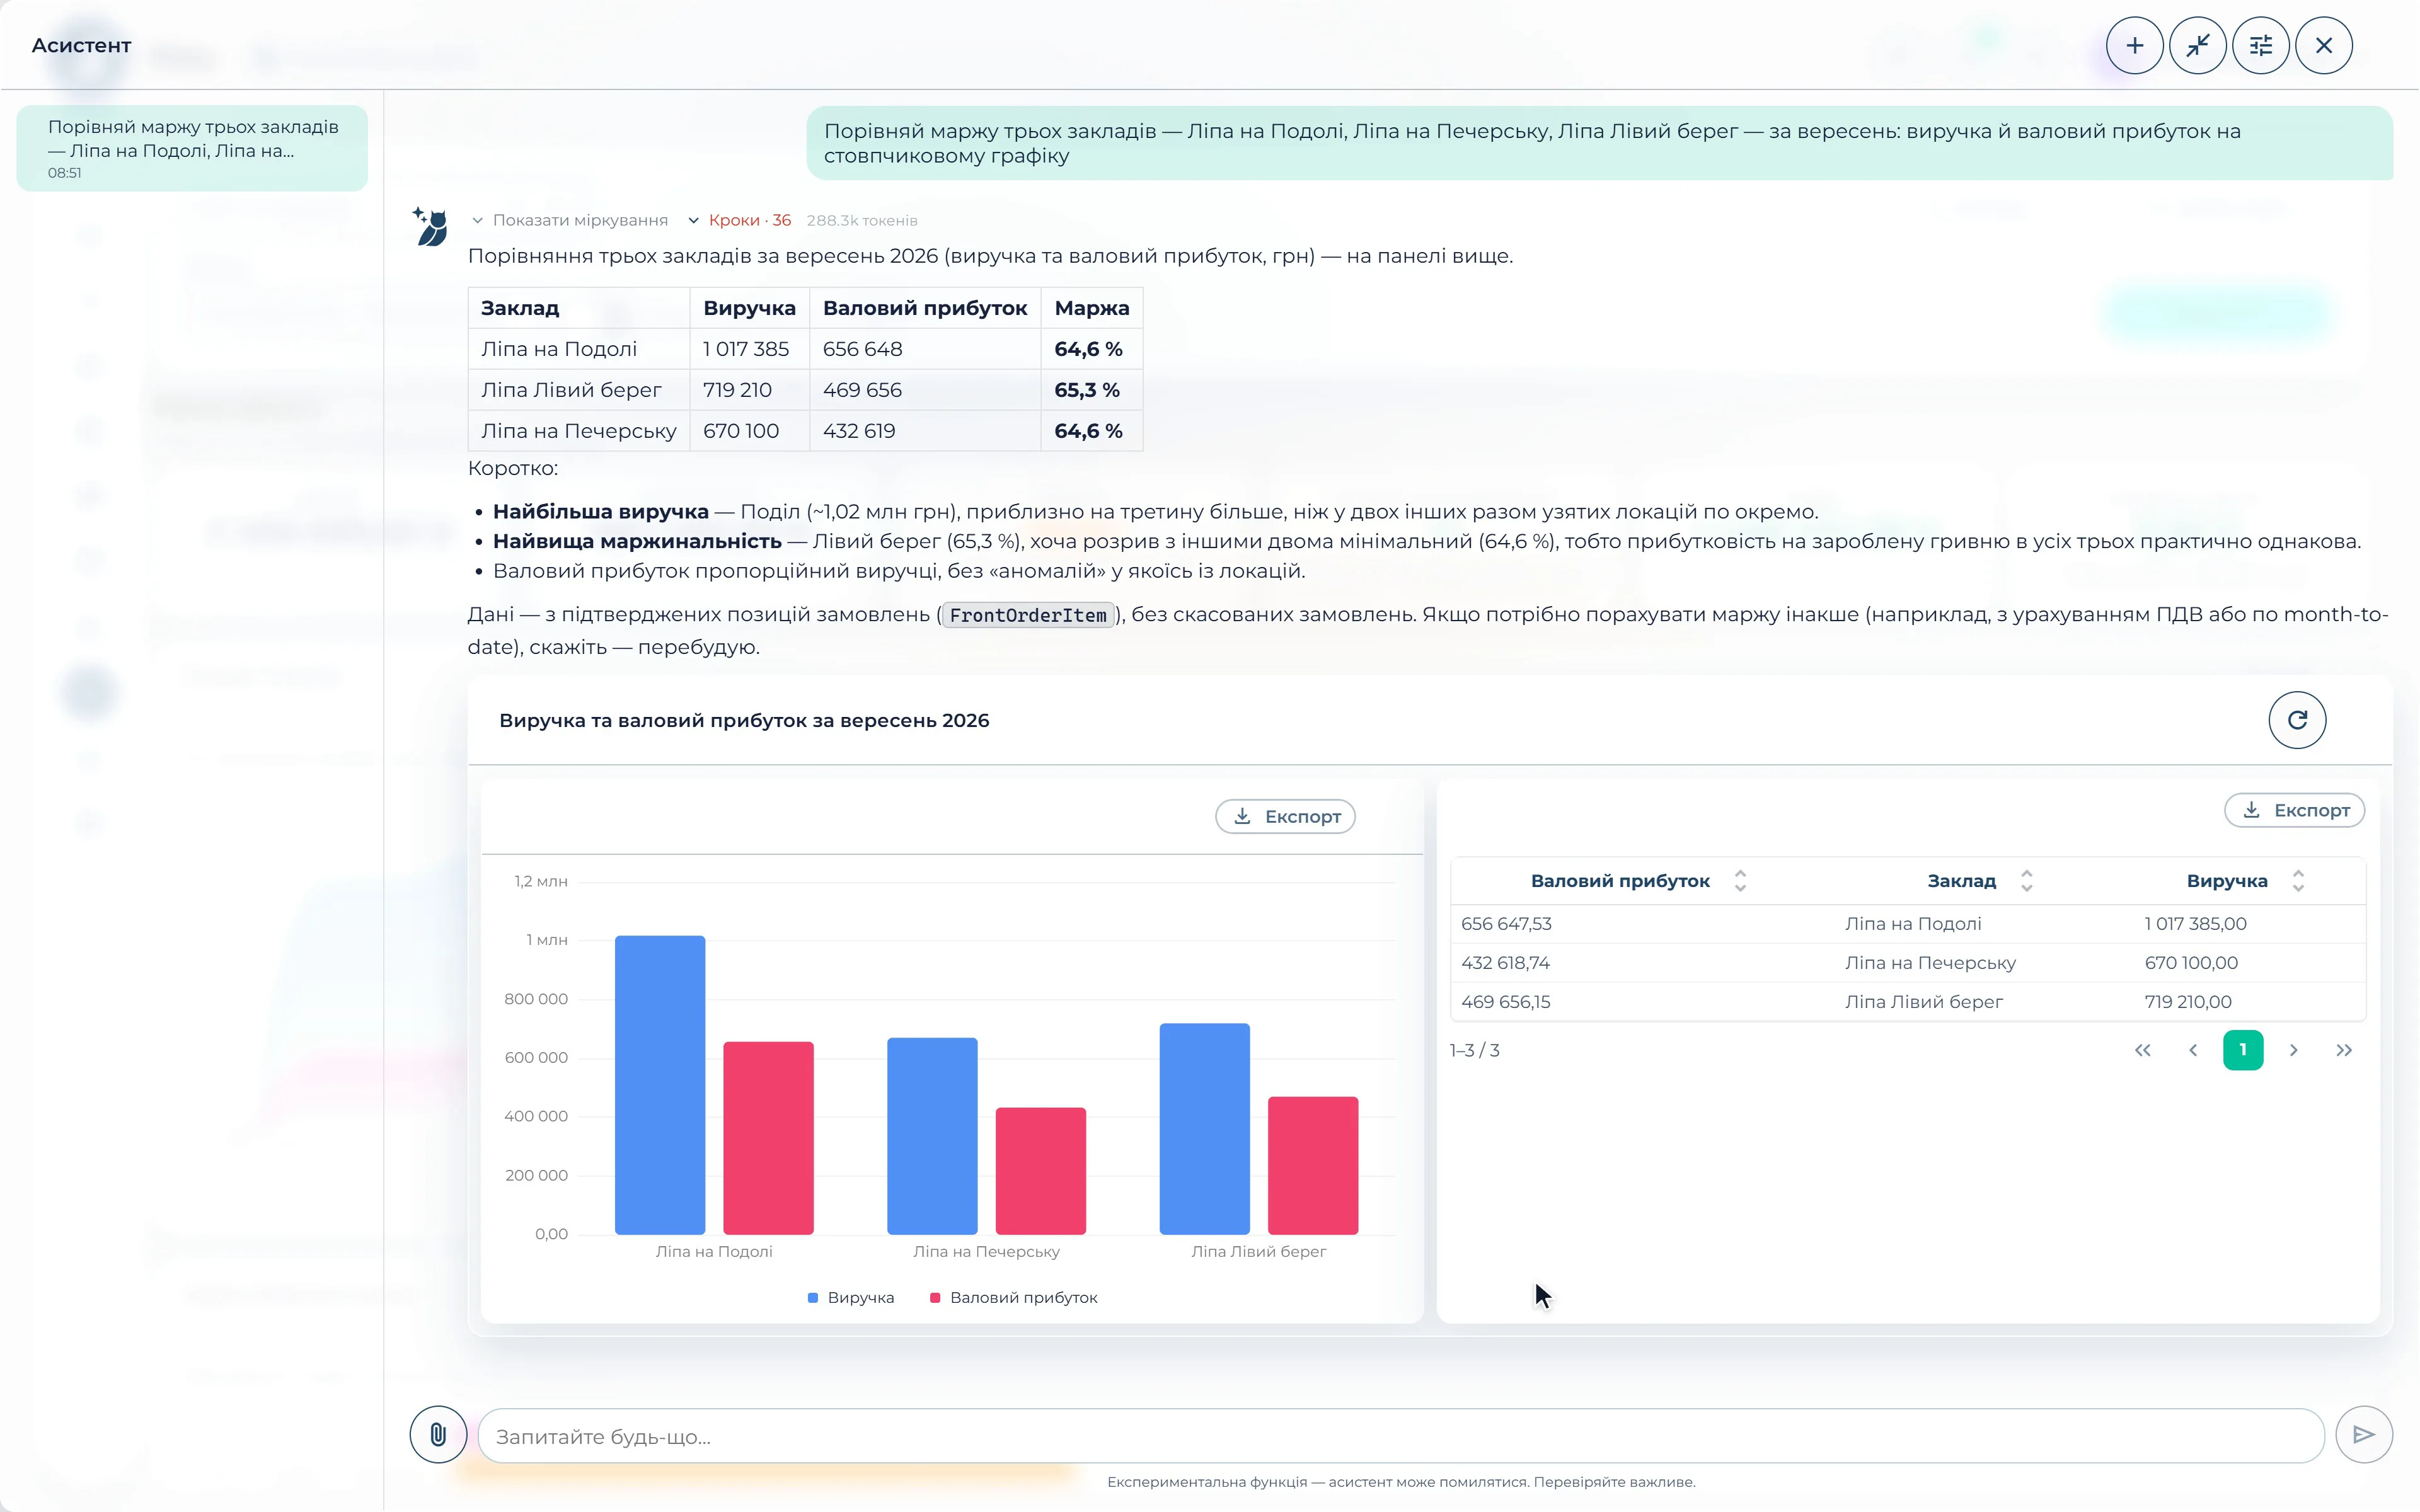
Task: Click blue revenue bar for Ліпа на Подолі
Action: tap(660, 1084)
